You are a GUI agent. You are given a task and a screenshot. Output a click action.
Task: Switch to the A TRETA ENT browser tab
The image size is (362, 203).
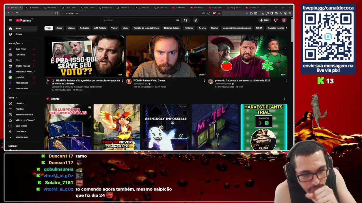[217, 8]
